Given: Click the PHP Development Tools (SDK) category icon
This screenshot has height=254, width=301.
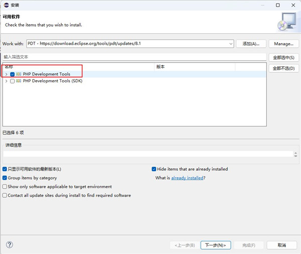Looking at the screenshot, I should (19, 81).
